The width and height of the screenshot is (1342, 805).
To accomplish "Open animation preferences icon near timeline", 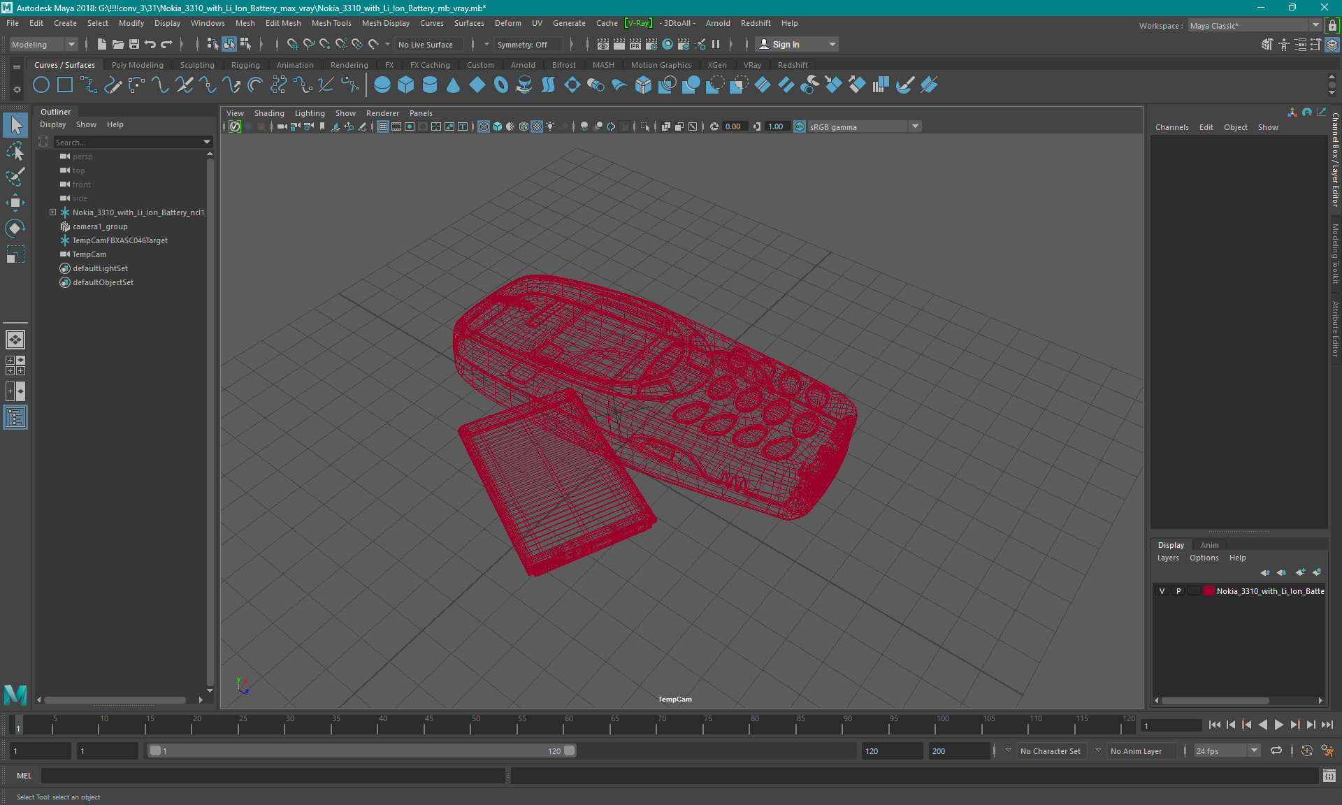I will (x=1327, y=751).
